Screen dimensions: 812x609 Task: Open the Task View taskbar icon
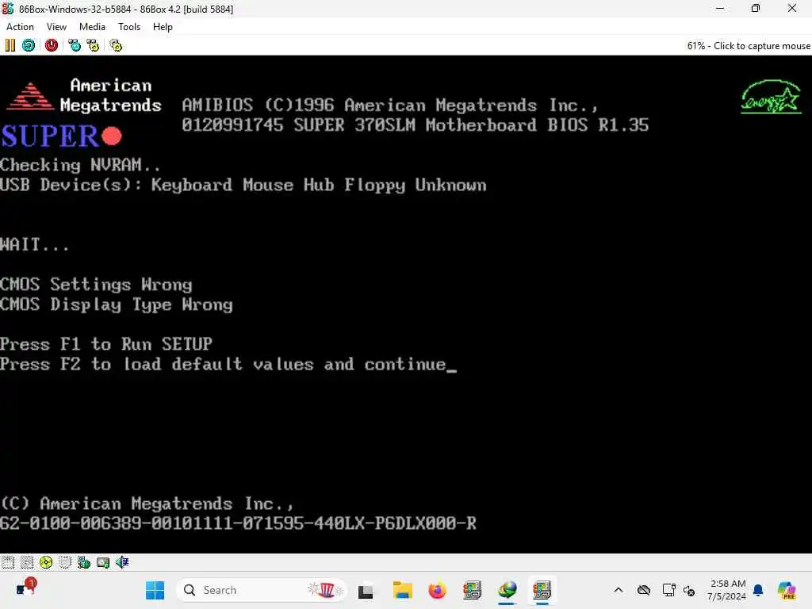366,590
